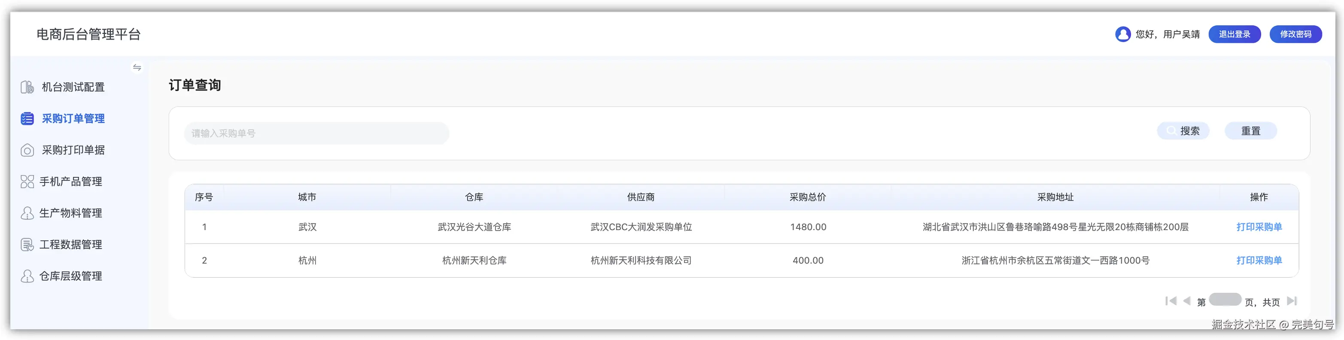Click the 工程数据管理 sidebar icon
This screenshot has height=340, width=1344.
pyautogui.click(x=27, y=245)
